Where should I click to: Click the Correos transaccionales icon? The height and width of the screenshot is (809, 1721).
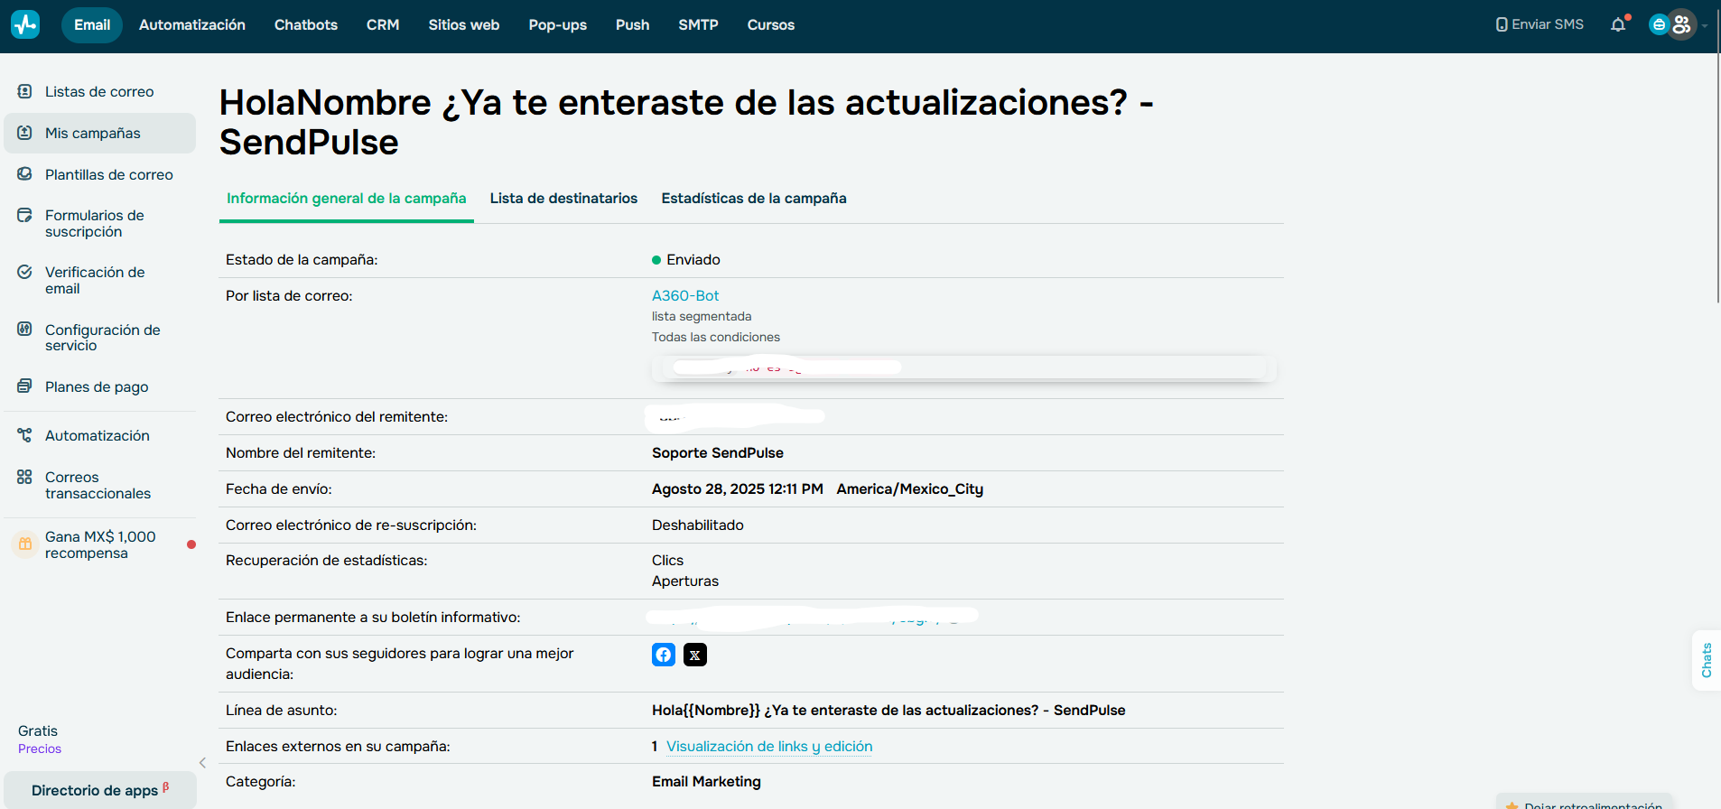pos(25,477)
